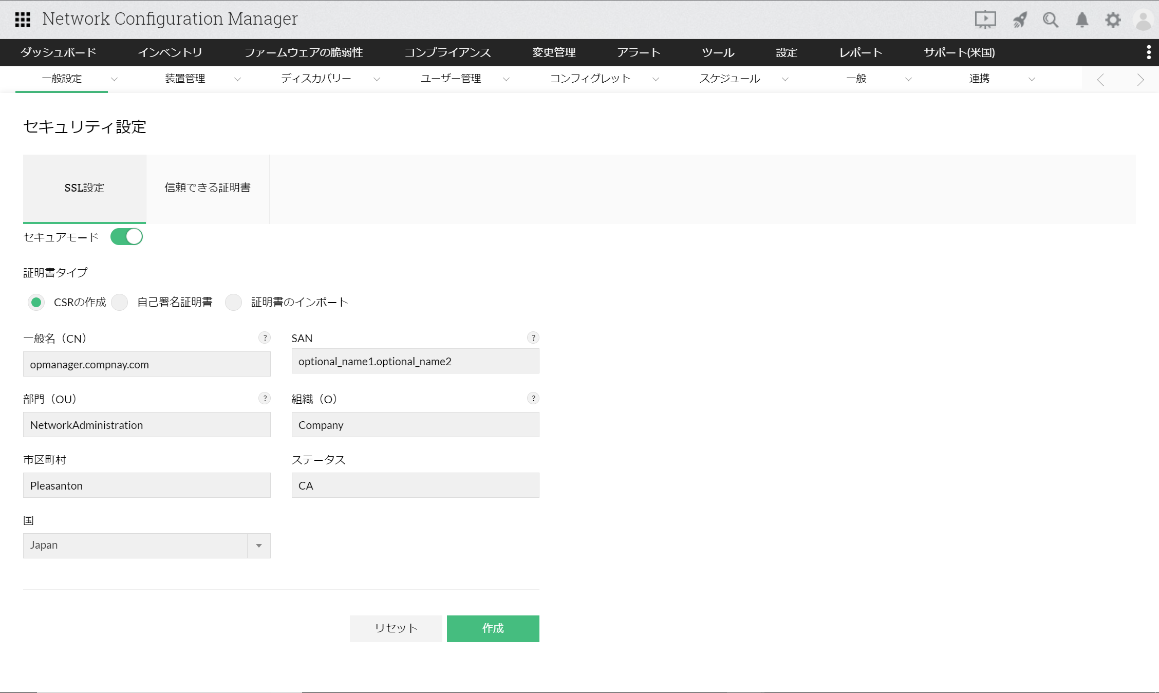Expand the スケジュール submenu chevron
Screen dimensions: 1159x693
(785, 79)
